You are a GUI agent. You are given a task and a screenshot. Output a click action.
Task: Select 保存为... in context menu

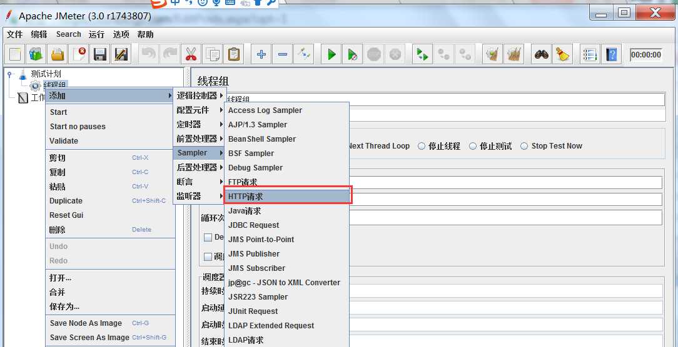click(x=110, y=306)
